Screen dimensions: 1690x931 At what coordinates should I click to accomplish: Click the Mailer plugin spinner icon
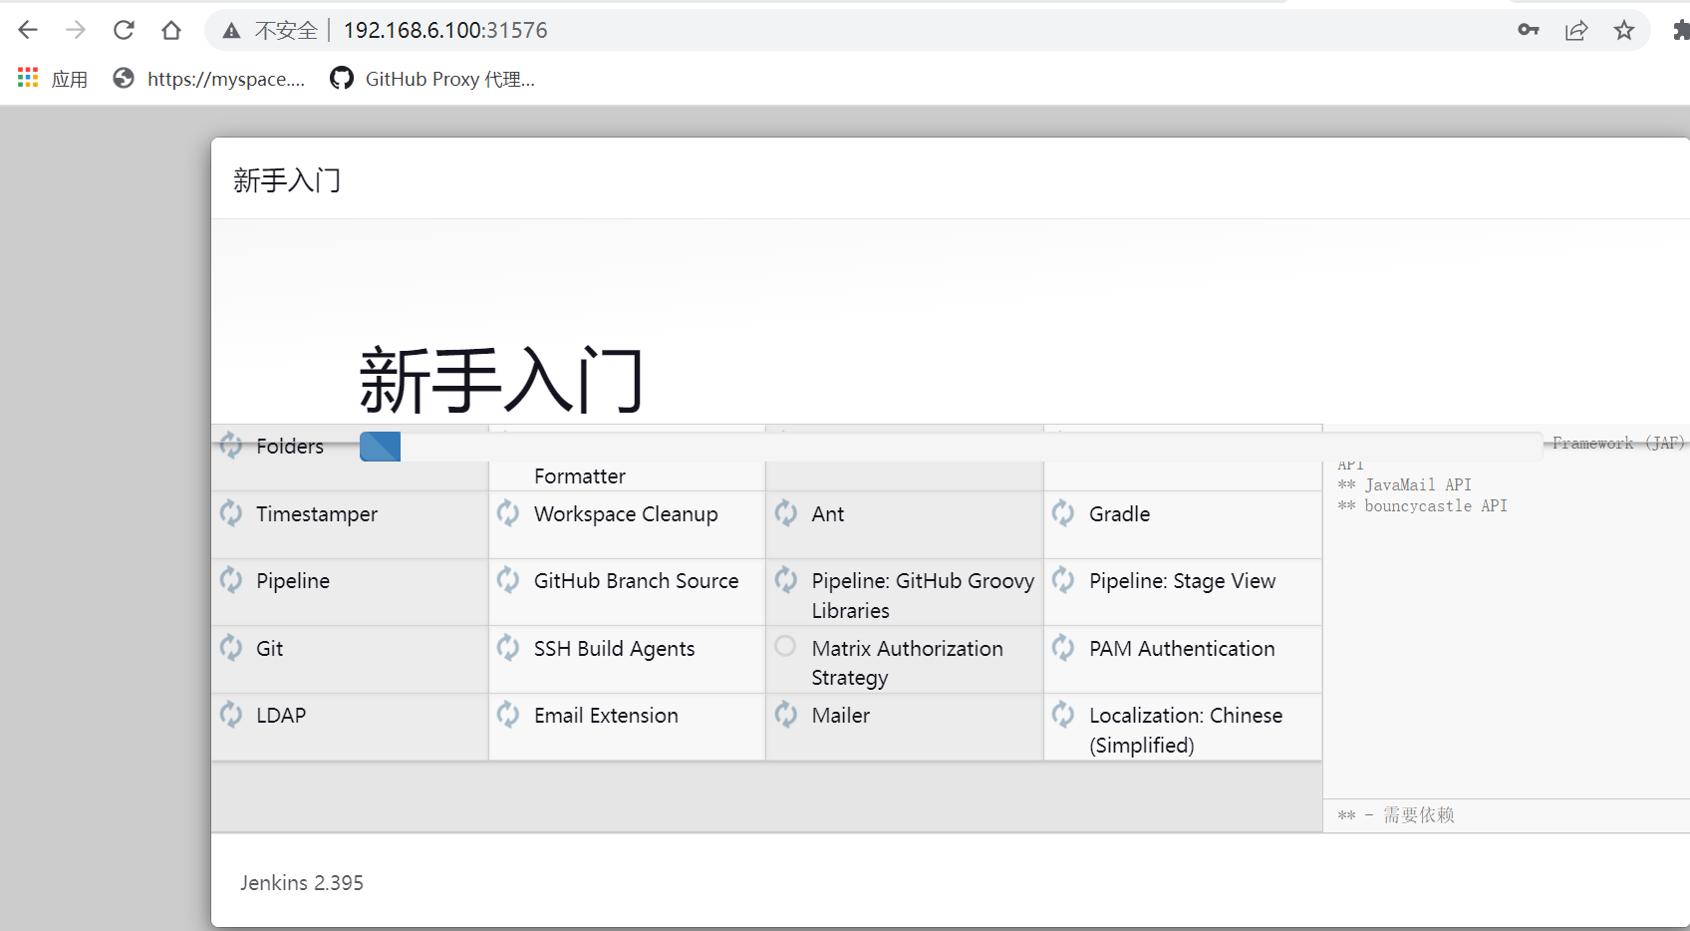coord(786,715)
